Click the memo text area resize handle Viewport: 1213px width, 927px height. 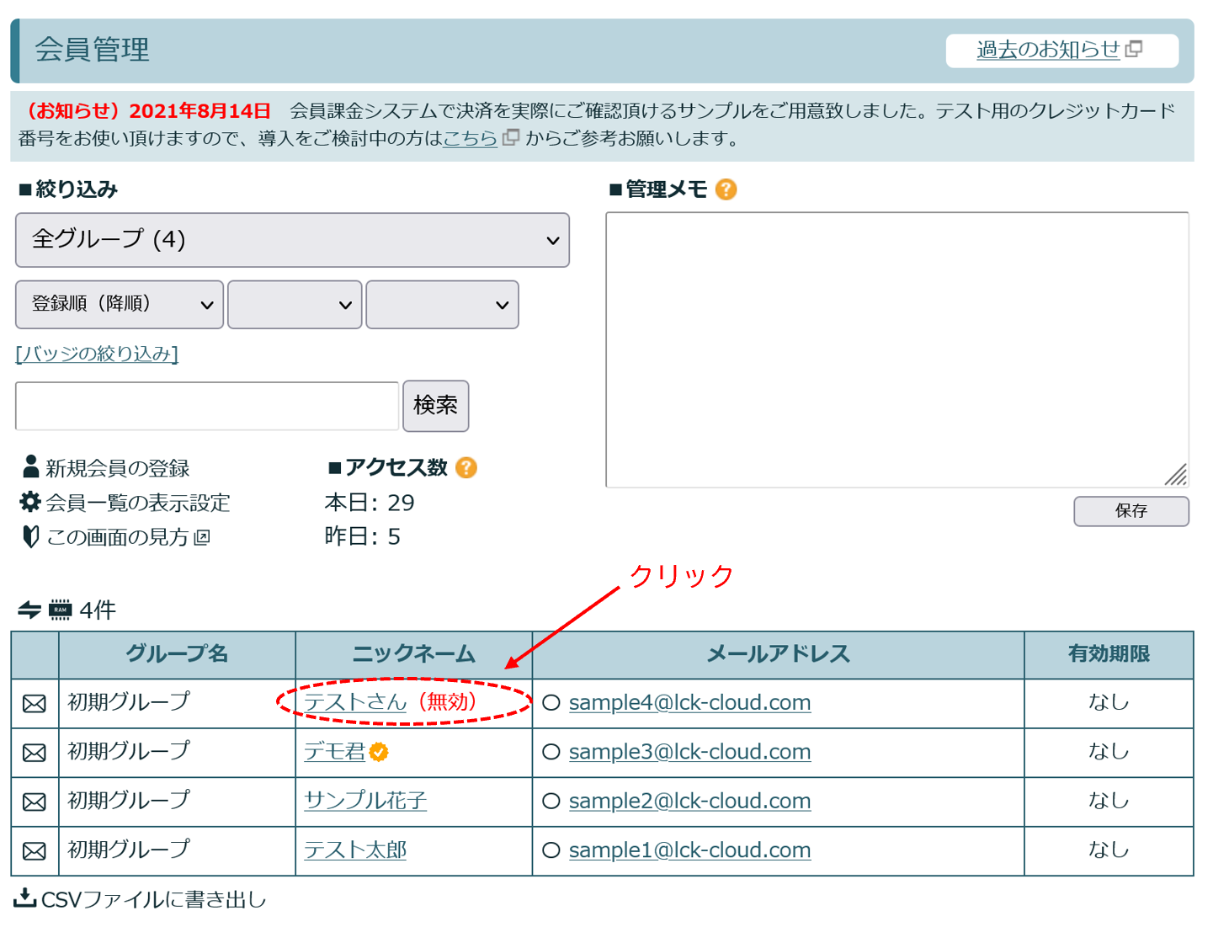point(1176,475)
